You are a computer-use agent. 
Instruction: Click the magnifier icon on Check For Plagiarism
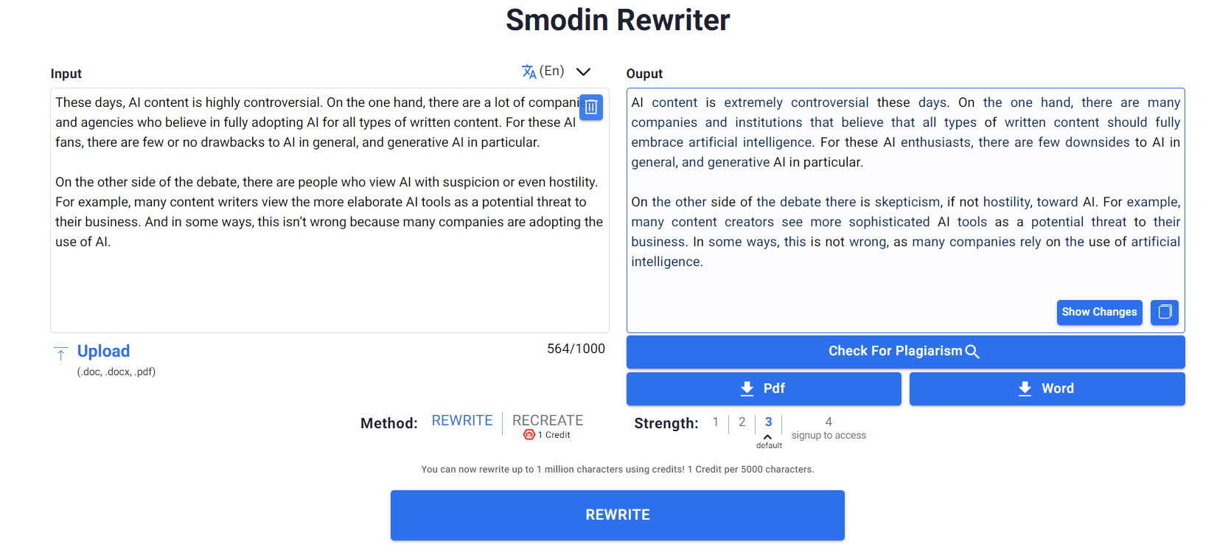click(x=972, y=352)
